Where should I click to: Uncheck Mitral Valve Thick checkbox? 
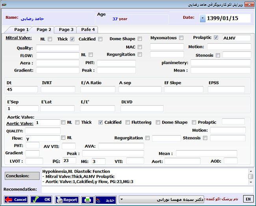72,39
